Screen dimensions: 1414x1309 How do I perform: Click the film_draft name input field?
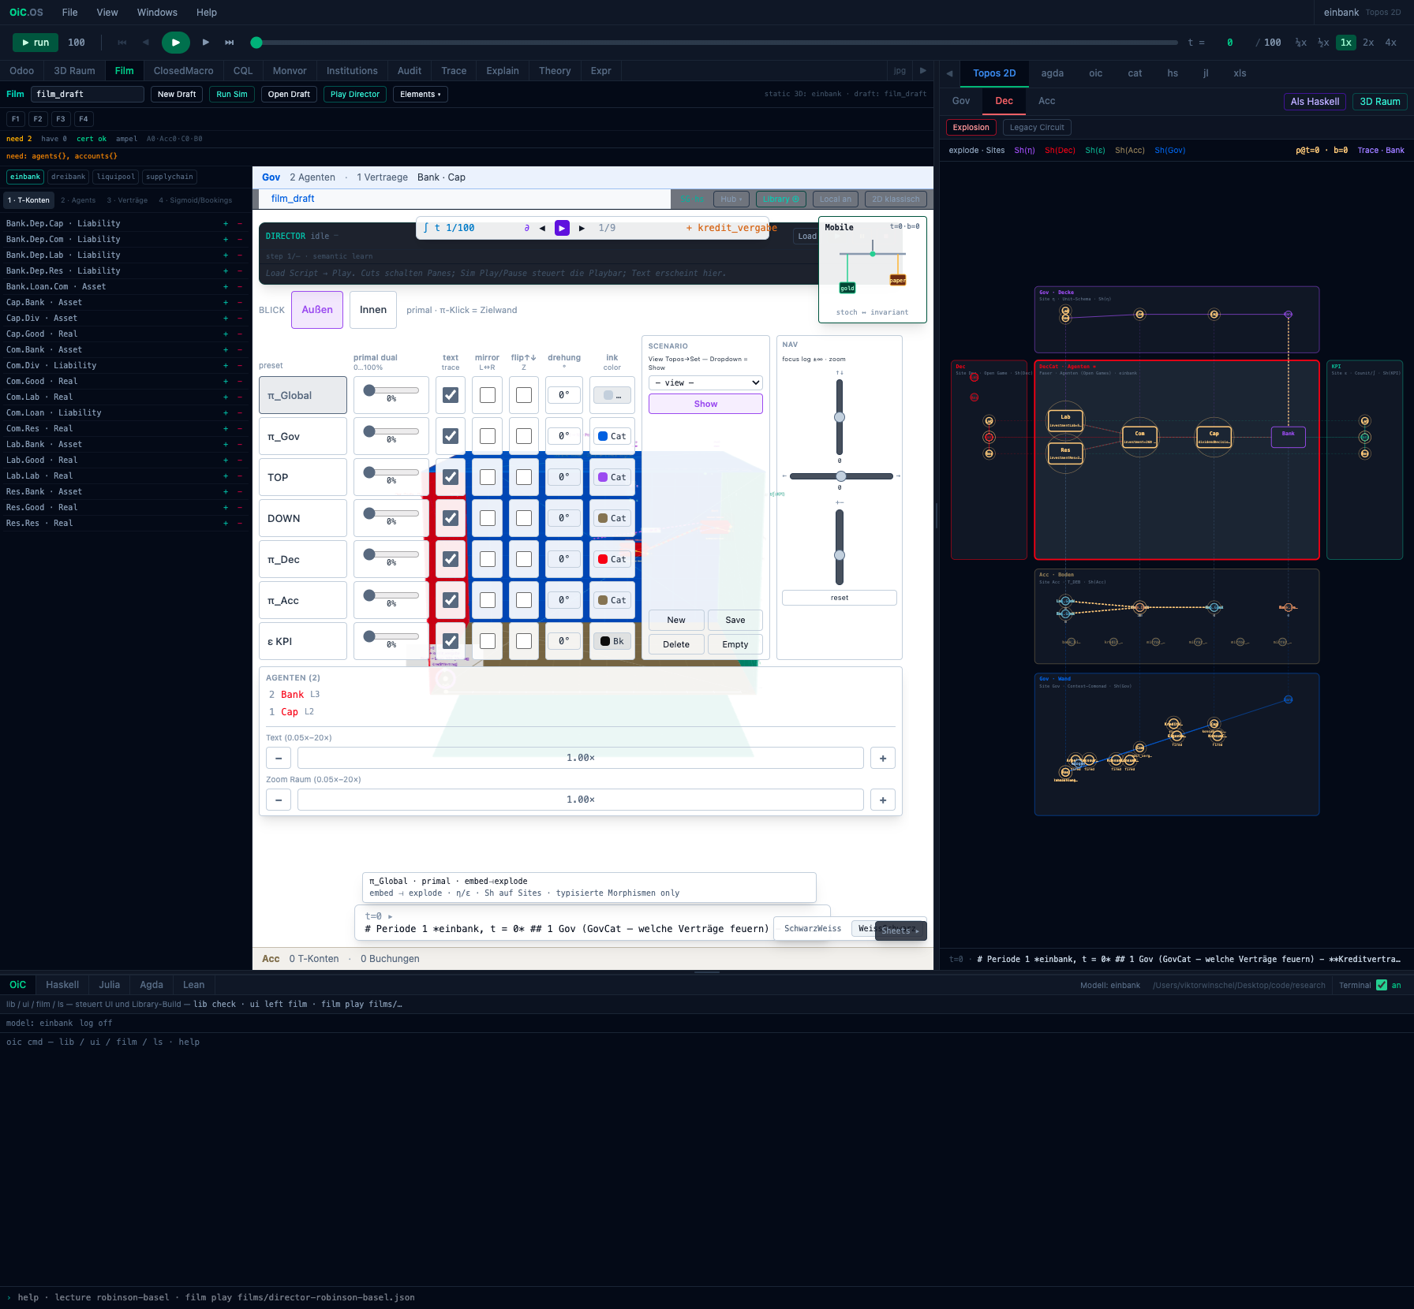[x=88, y=95]
